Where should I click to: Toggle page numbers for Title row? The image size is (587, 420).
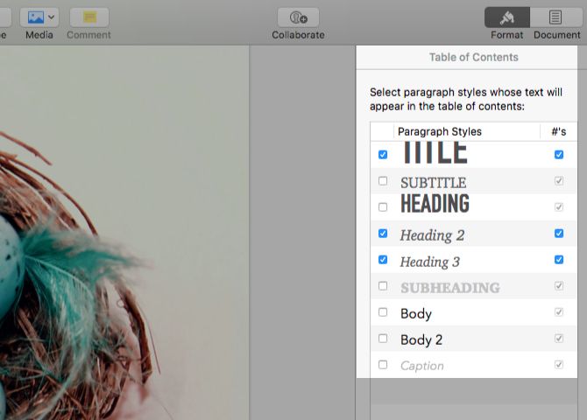pos(559,155)
